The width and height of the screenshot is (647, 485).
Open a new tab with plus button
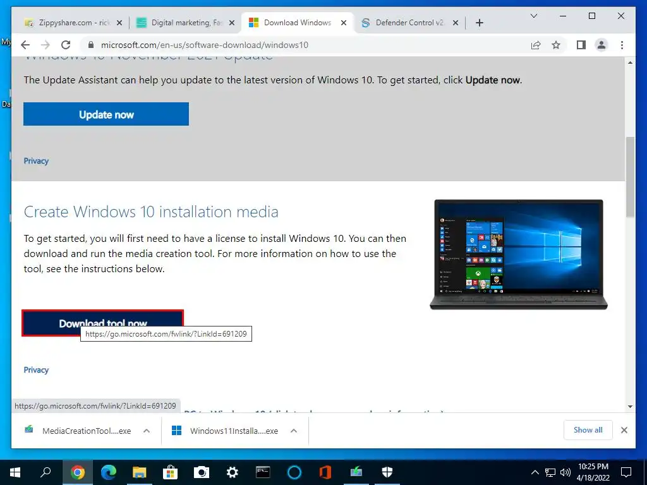(x=479, y=23)
